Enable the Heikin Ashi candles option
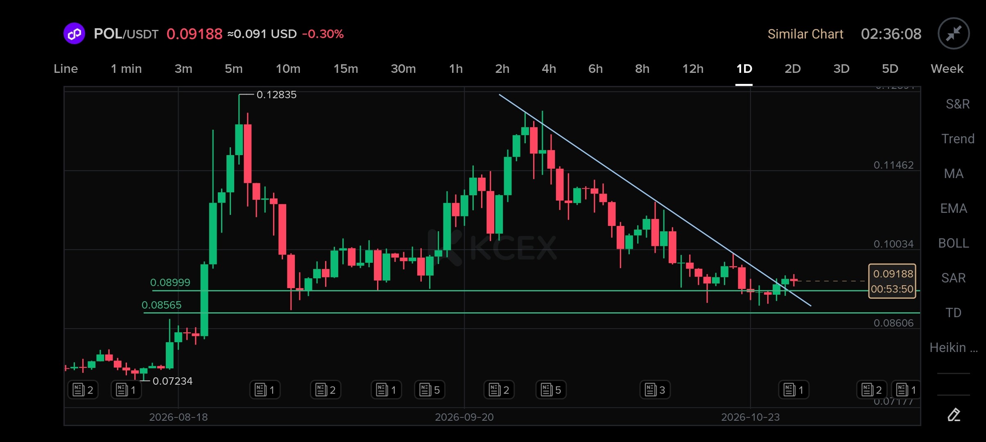This screenshot has width=986, height=442. 954,347
